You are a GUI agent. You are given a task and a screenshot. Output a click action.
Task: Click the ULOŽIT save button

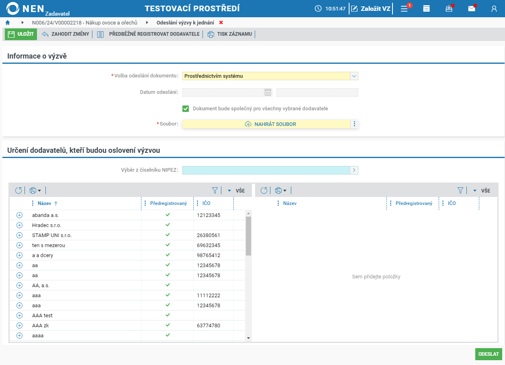[x=21, y=34]
